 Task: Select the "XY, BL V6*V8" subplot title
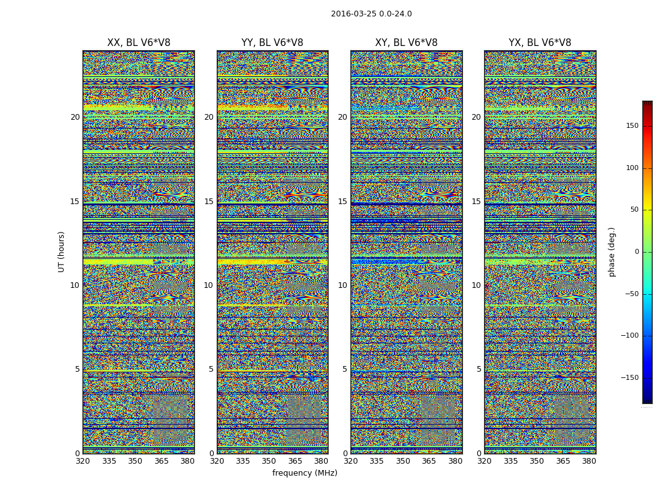[x=406, y=43]
